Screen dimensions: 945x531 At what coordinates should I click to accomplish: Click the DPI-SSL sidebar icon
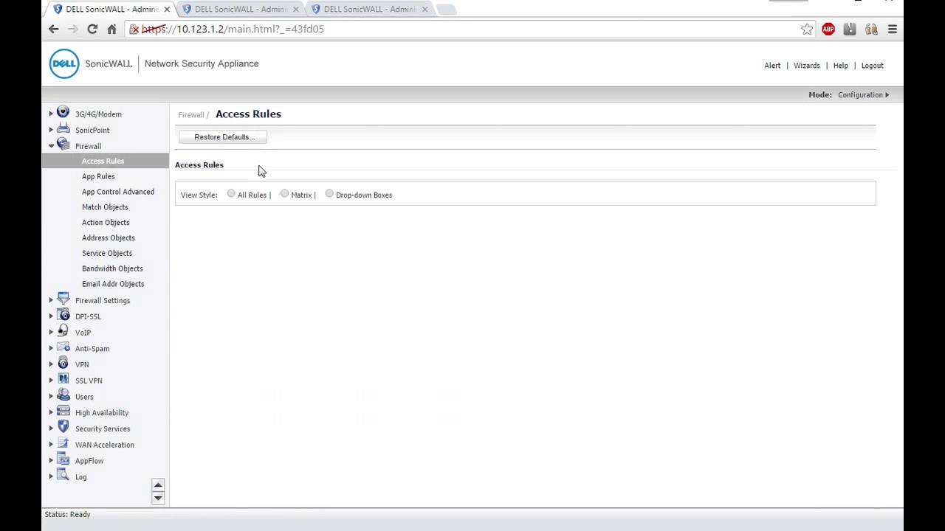point(63,315)
